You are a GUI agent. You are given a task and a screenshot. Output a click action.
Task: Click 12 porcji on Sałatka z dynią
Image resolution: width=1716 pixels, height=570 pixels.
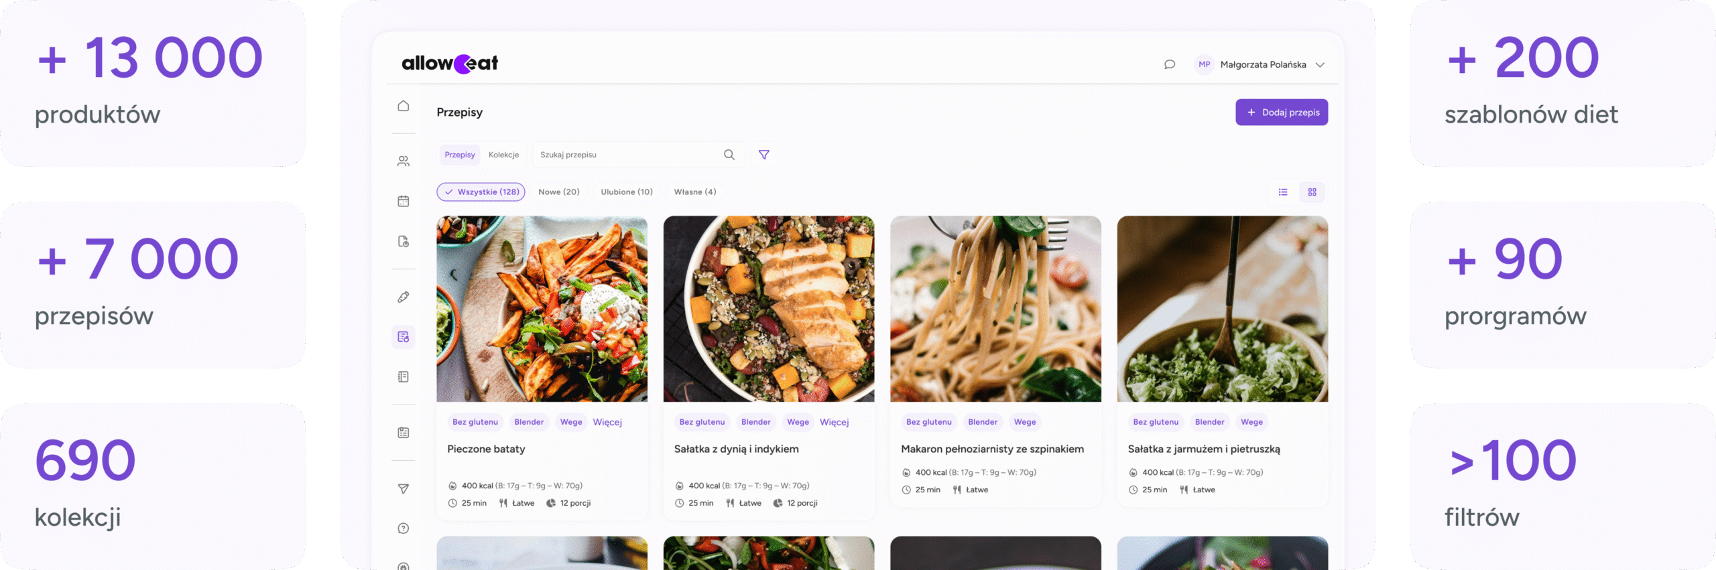(795, 503)
